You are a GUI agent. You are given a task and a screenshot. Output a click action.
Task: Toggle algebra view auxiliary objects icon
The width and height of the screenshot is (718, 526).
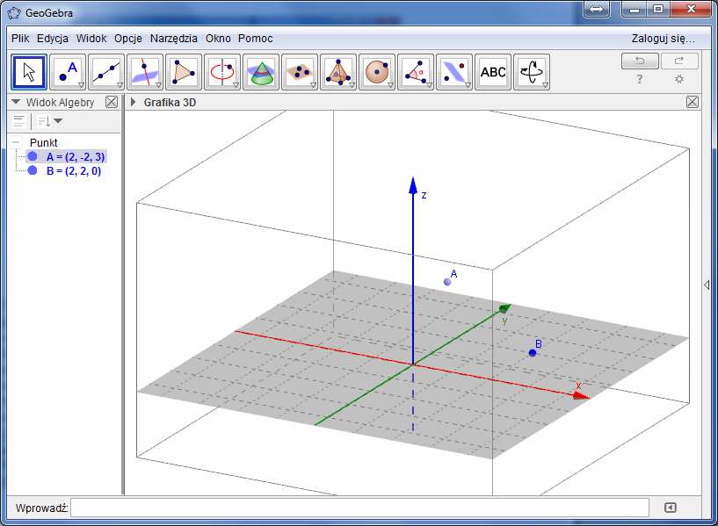coord(19,121)
